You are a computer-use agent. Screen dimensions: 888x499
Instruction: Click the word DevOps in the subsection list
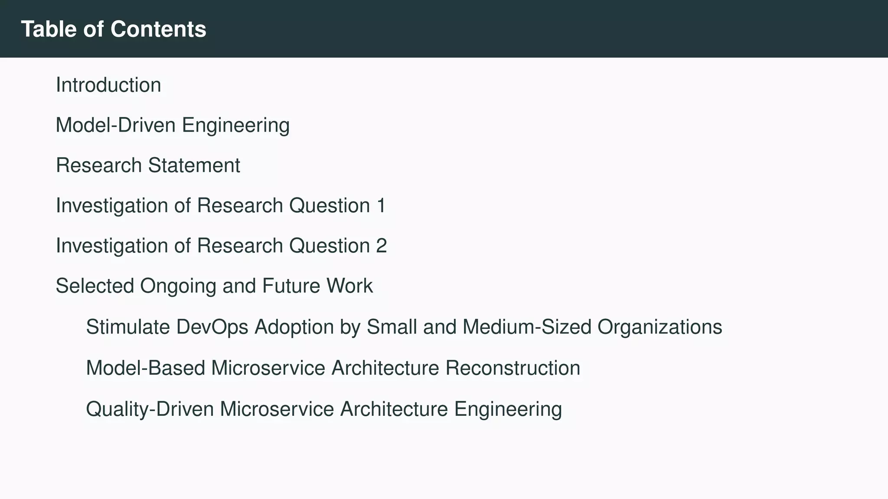click(x=212, y=327)
